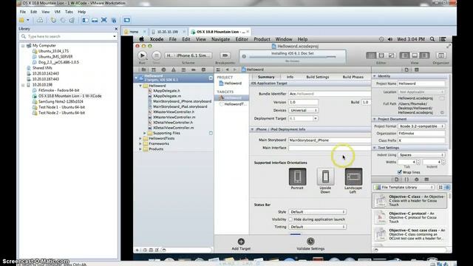Click the Add Target plus icon

[241, 242]
